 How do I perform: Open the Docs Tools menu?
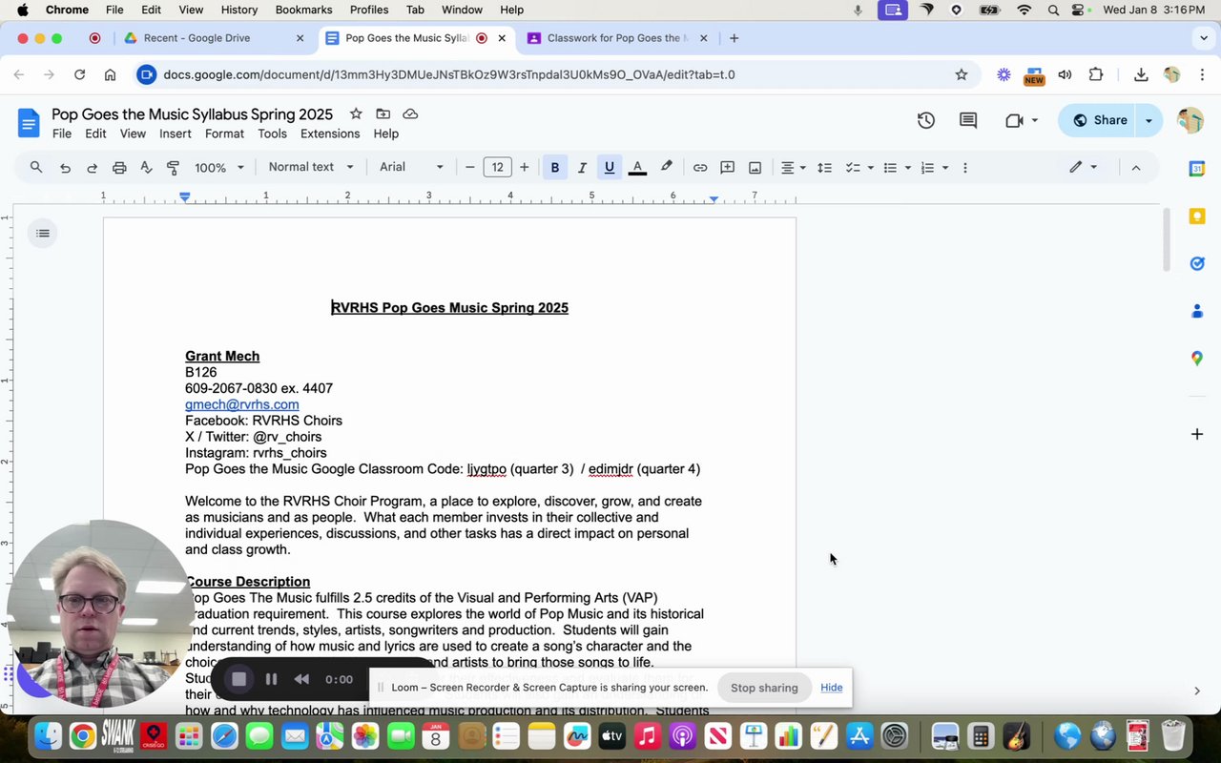click(272, 134)
